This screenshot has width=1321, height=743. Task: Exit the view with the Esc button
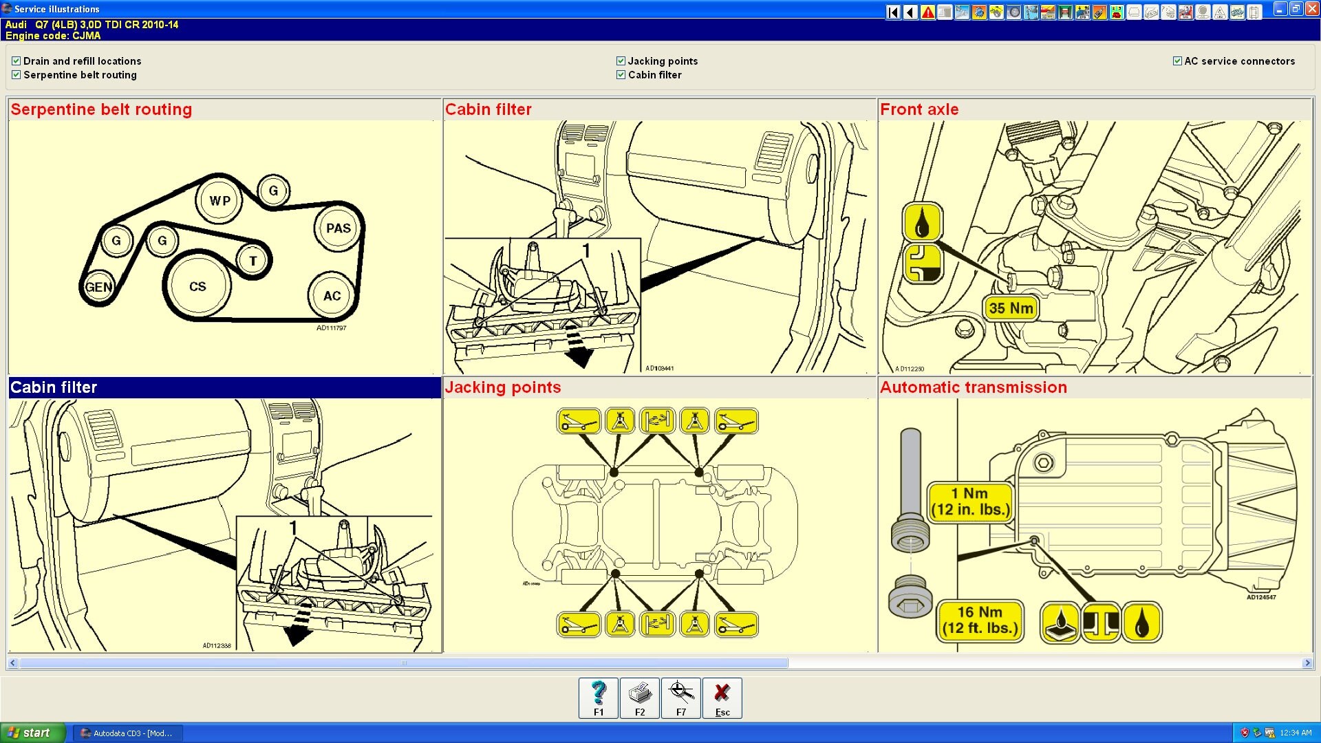pos(722,698)
